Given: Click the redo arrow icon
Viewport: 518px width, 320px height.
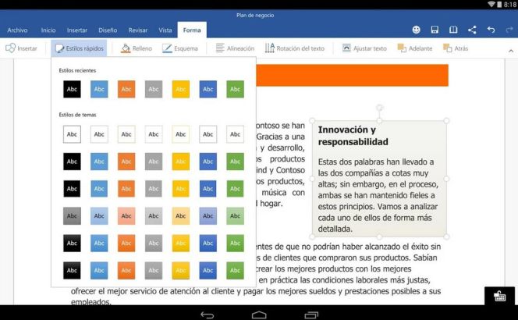Looking at the screenshot, I should [x=509, y=30].
